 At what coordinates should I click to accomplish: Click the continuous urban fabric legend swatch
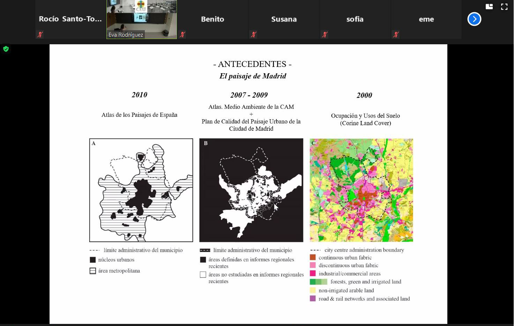click(313, 257)
